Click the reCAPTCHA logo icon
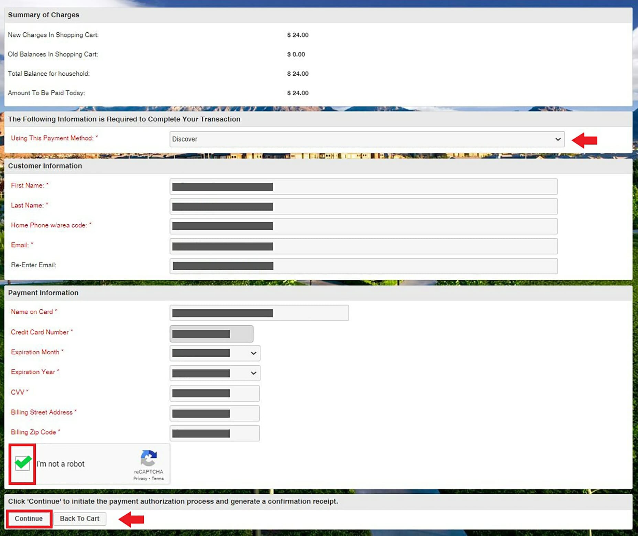 point(148,458)
